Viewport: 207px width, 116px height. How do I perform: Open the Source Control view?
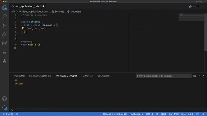[x=5, y=25]
